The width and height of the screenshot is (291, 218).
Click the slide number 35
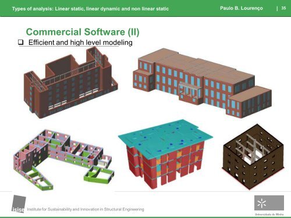[x=283, y=8]
